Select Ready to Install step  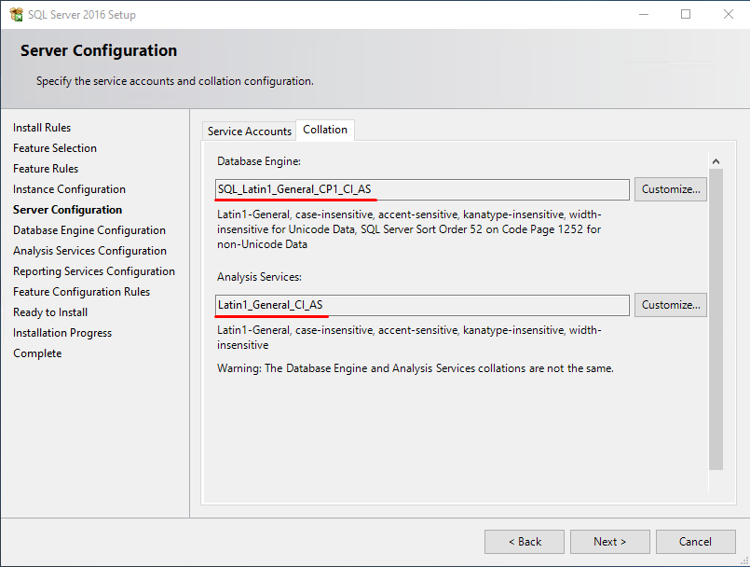(x=50, y=312)
